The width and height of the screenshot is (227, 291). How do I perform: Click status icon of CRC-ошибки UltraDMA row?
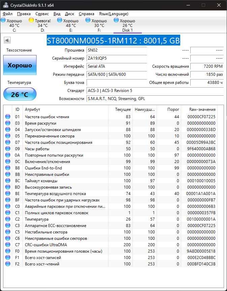[x=8, y=245]
